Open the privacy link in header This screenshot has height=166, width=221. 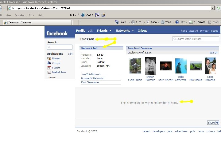(204, 31)
